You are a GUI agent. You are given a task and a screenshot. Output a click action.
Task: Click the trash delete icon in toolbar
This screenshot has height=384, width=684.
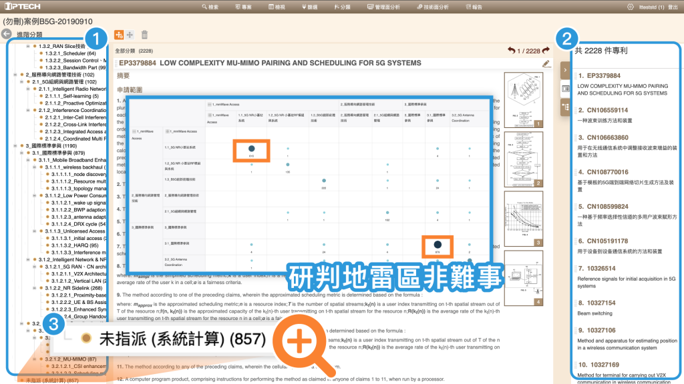[x=144, y=35]
